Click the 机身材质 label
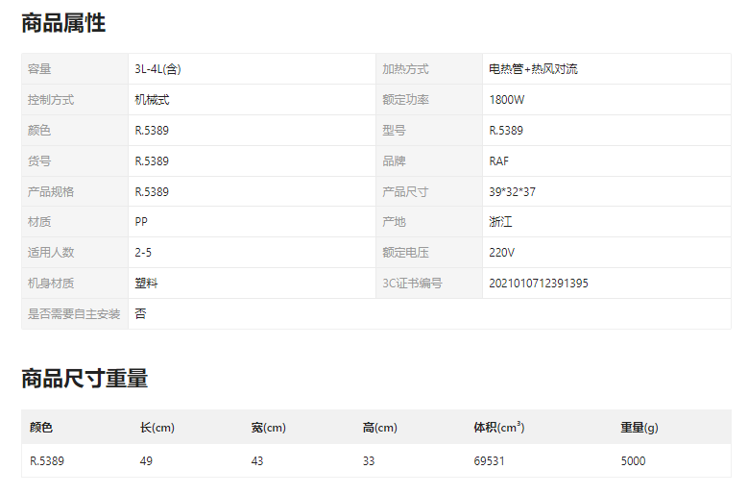748x494 pixels. pos(51,284)
